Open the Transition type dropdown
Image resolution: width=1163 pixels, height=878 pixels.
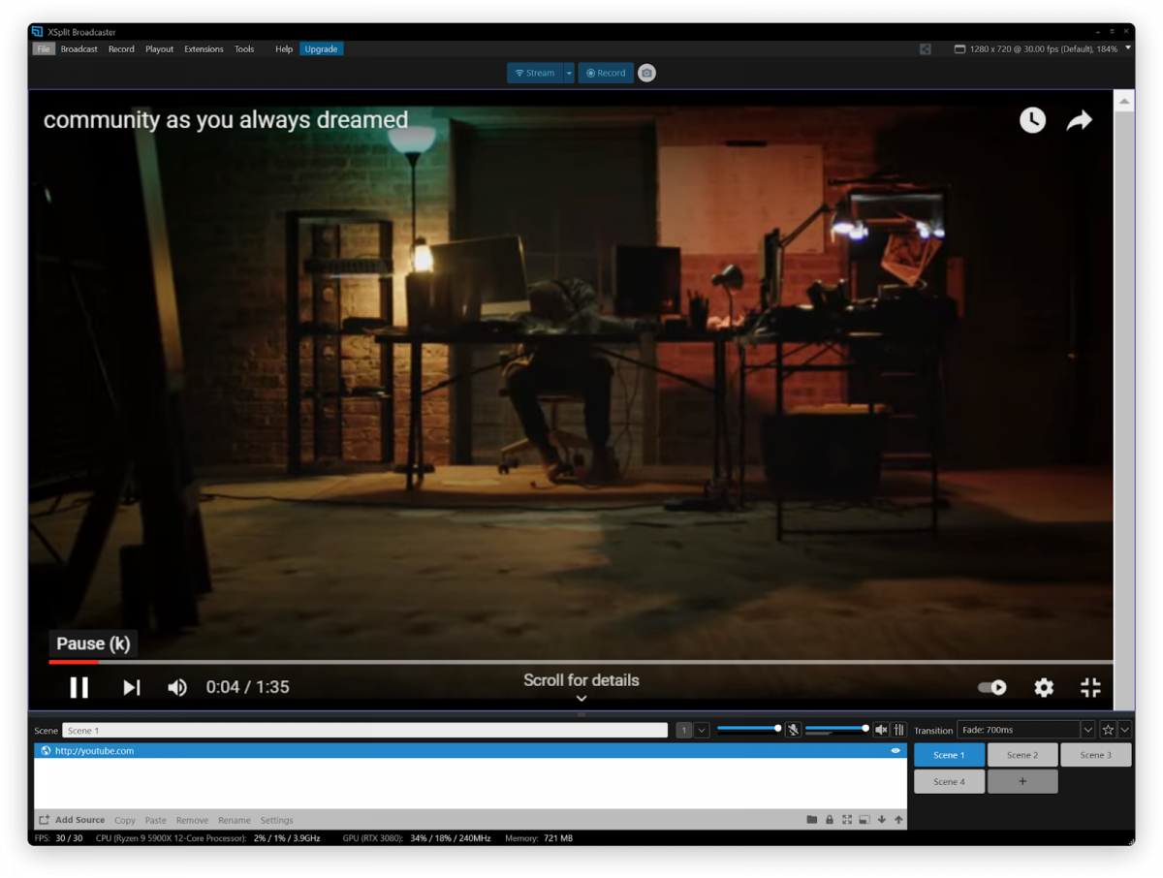[x=1026, y=730]
